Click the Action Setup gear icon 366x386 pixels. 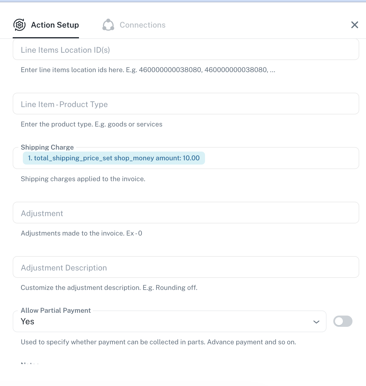(x=19, y=25)
